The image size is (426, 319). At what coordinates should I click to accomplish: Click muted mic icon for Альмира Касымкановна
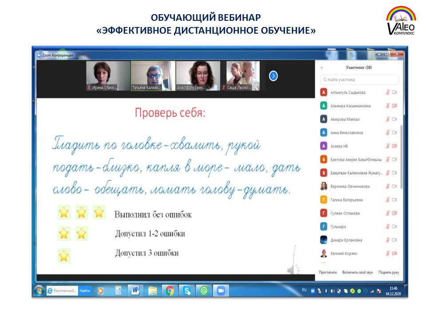pos(388,106)
